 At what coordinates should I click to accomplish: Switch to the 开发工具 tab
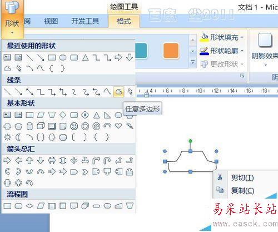(85, 21)
